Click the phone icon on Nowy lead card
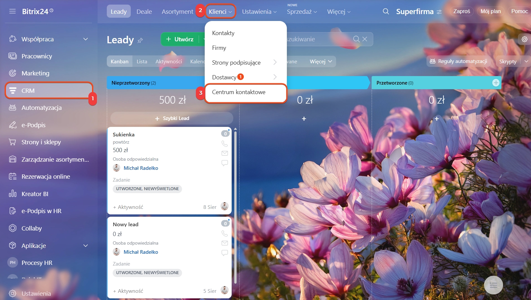531x300 pixels. 224,233
